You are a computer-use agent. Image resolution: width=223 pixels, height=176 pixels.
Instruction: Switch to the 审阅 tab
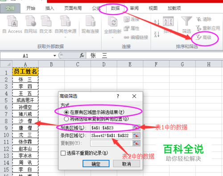click(134, 8)
